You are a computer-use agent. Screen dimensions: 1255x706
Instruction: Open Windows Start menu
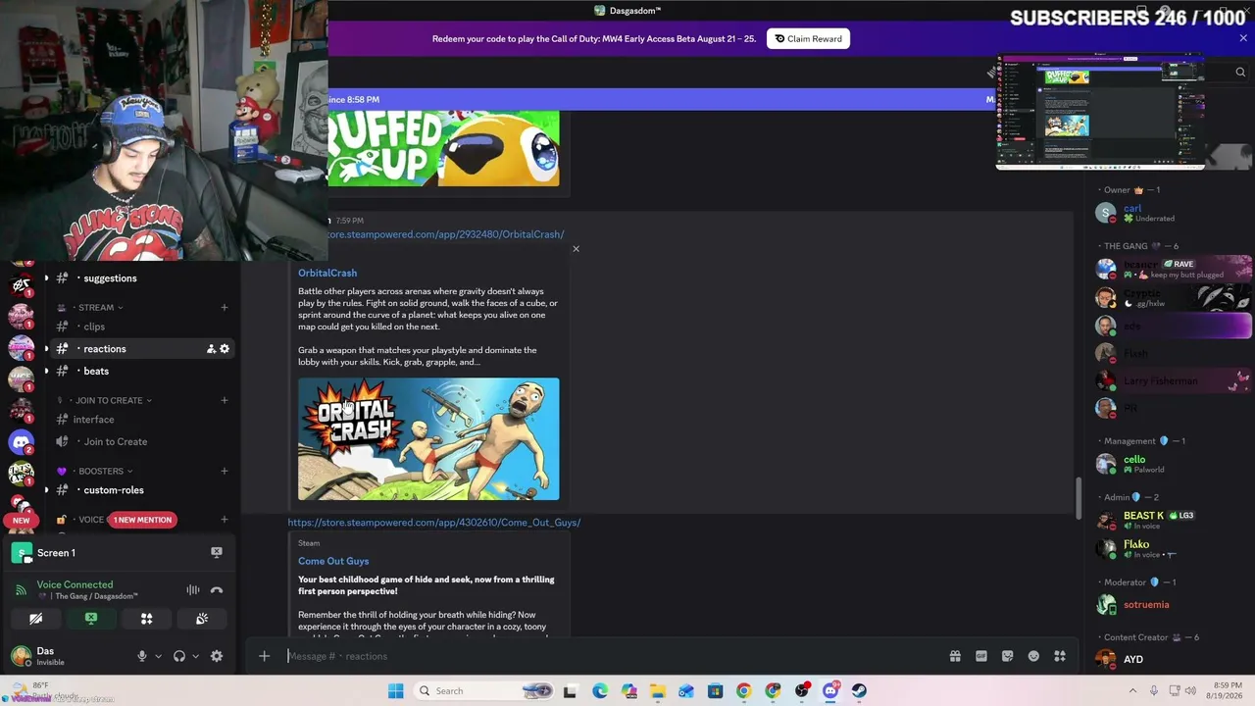pyautogui.click(x=395, y=691)
